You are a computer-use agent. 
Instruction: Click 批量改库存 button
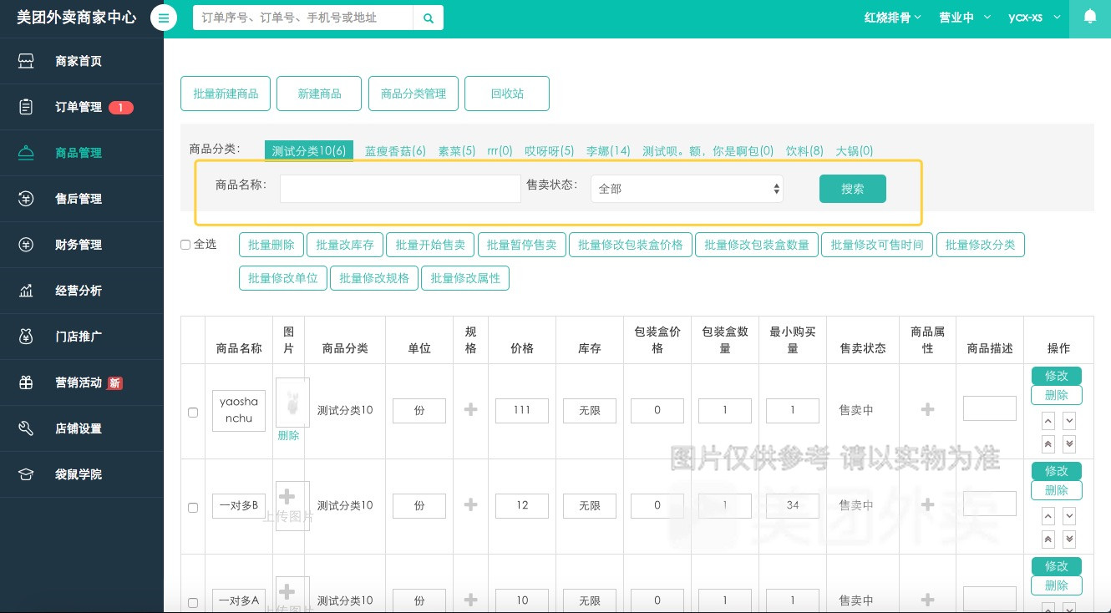(345, 245)
